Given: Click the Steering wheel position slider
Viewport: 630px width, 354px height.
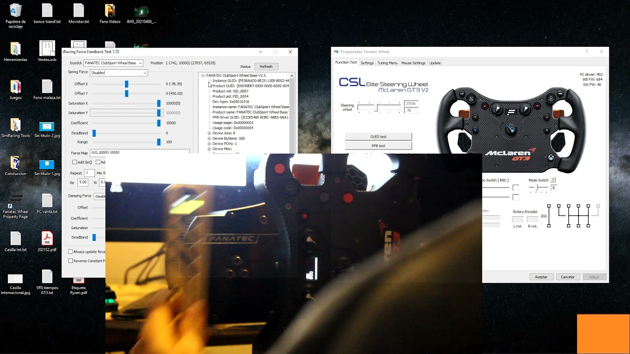Looking at the screenshot, I should (x=378, y=107).
